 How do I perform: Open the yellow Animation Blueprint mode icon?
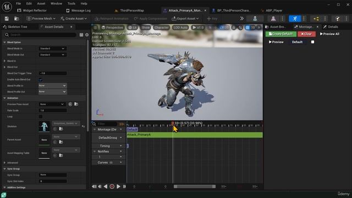tap(316, 19)
